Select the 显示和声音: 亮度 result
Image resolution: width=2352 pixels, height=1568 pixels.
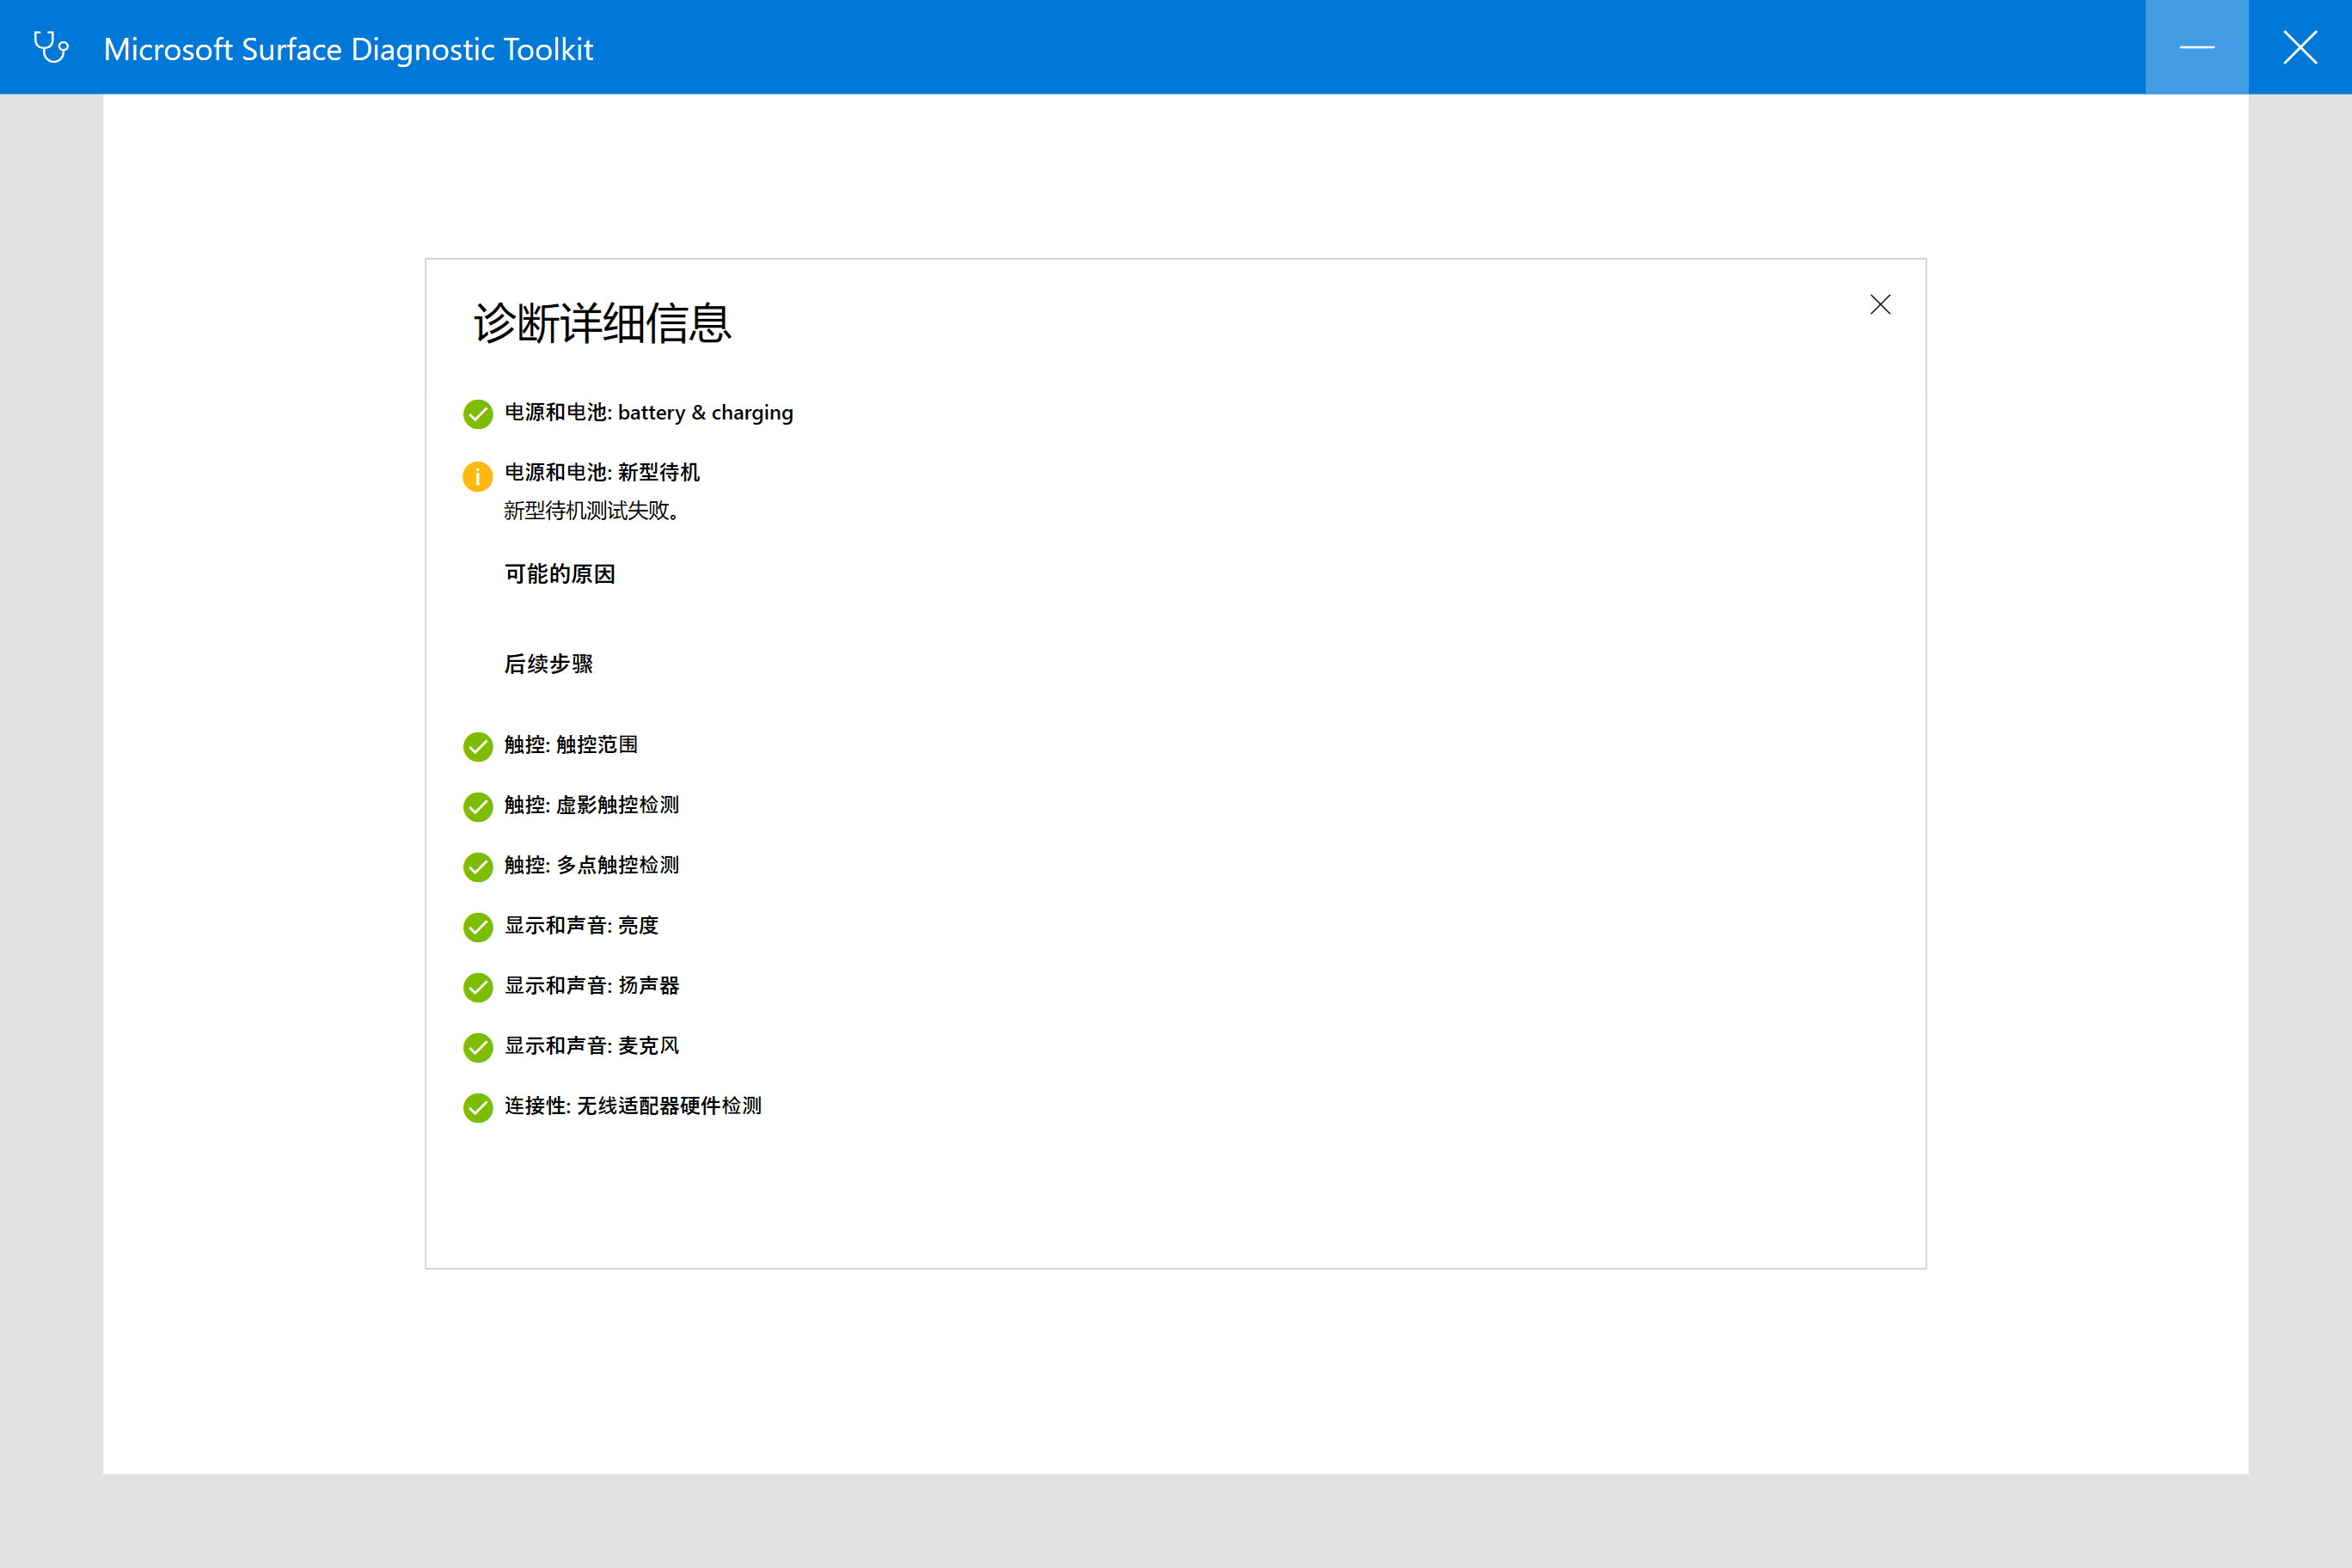coord(581,925)
